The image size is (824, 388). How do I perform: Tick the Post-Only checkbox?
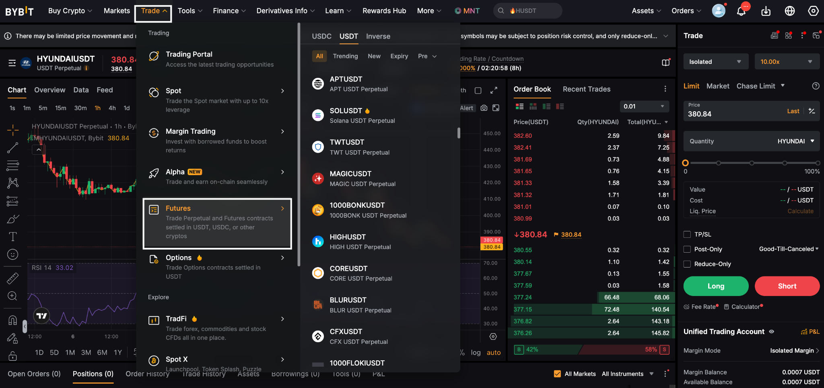click(x=687, y=249)
